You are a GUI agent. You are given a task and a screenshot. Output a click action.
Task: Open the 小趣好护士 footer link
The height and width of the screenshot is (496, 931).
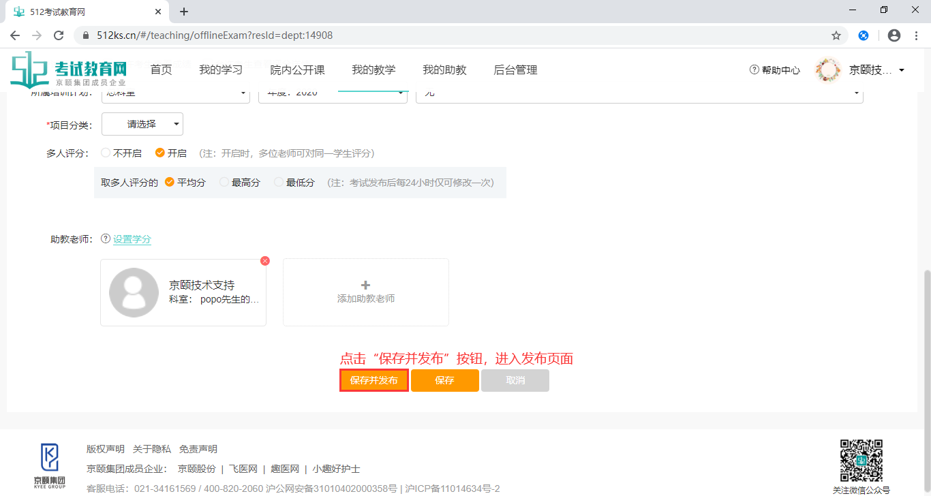click(x=337, y=469)
